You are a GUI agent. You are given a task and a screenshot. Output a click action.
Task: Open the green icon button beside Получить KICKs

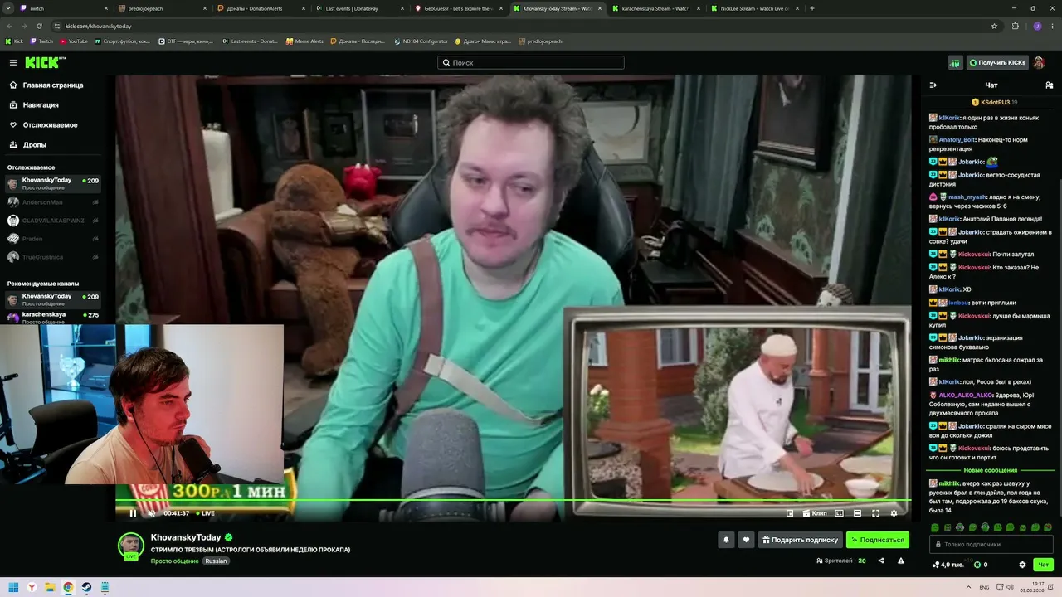point(955,62)
